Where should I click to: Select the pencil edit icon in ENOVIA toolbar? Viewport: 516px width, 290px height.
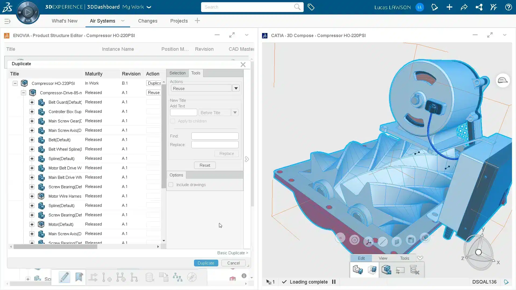tap(64, 277)
